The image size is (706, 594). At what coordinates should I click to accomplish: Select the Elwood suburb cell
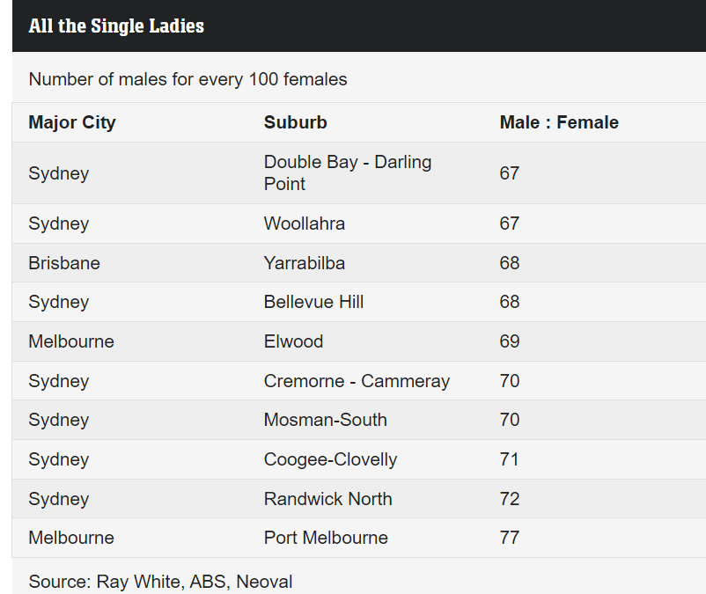(293, 341)
